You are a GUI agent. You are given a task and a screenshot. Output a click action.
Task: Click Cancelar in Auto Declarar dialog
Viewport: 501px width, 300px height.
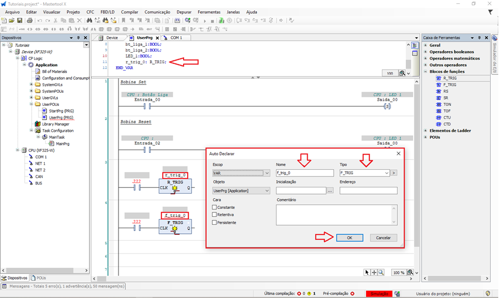click(383, 238)
